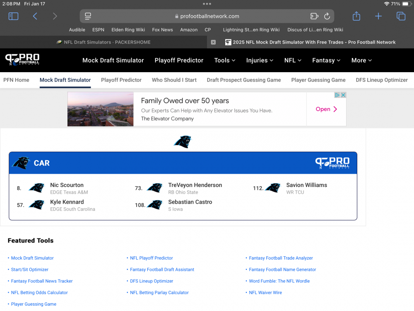Expand the Tools dropdown menu
Viewport: 414px width, 311px height.
point(224,60)
